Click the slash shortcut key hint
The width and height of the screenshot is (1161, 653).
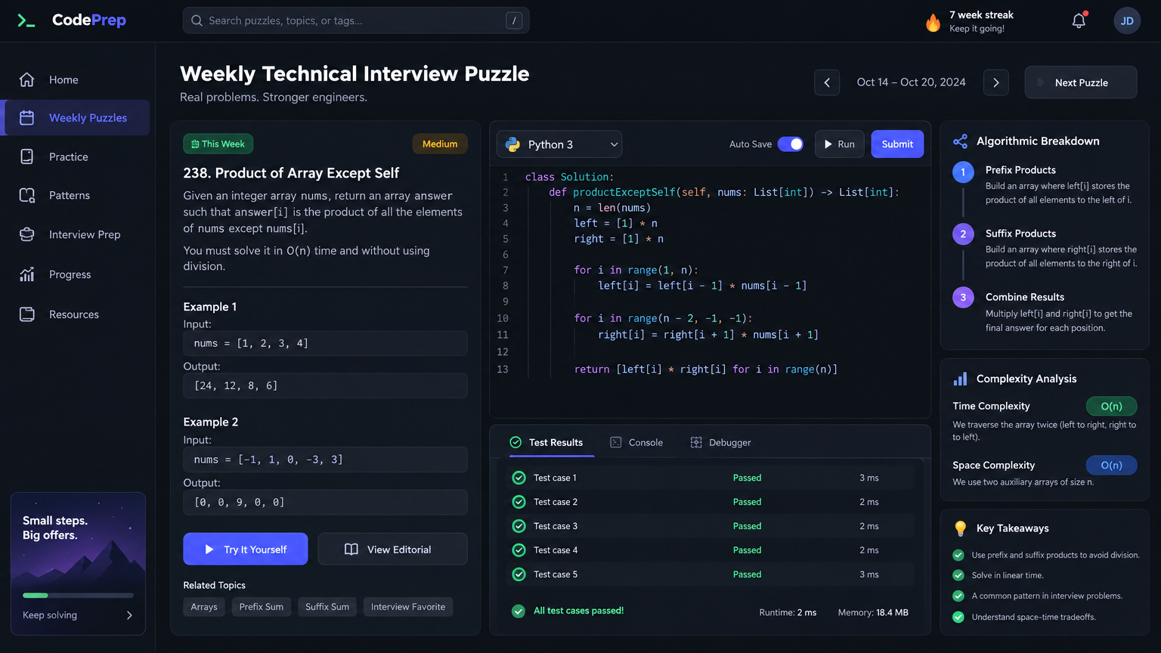[514, 20]
